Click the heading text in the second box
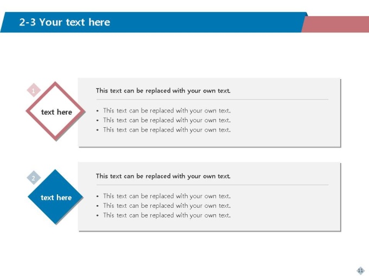 point(163,176)
